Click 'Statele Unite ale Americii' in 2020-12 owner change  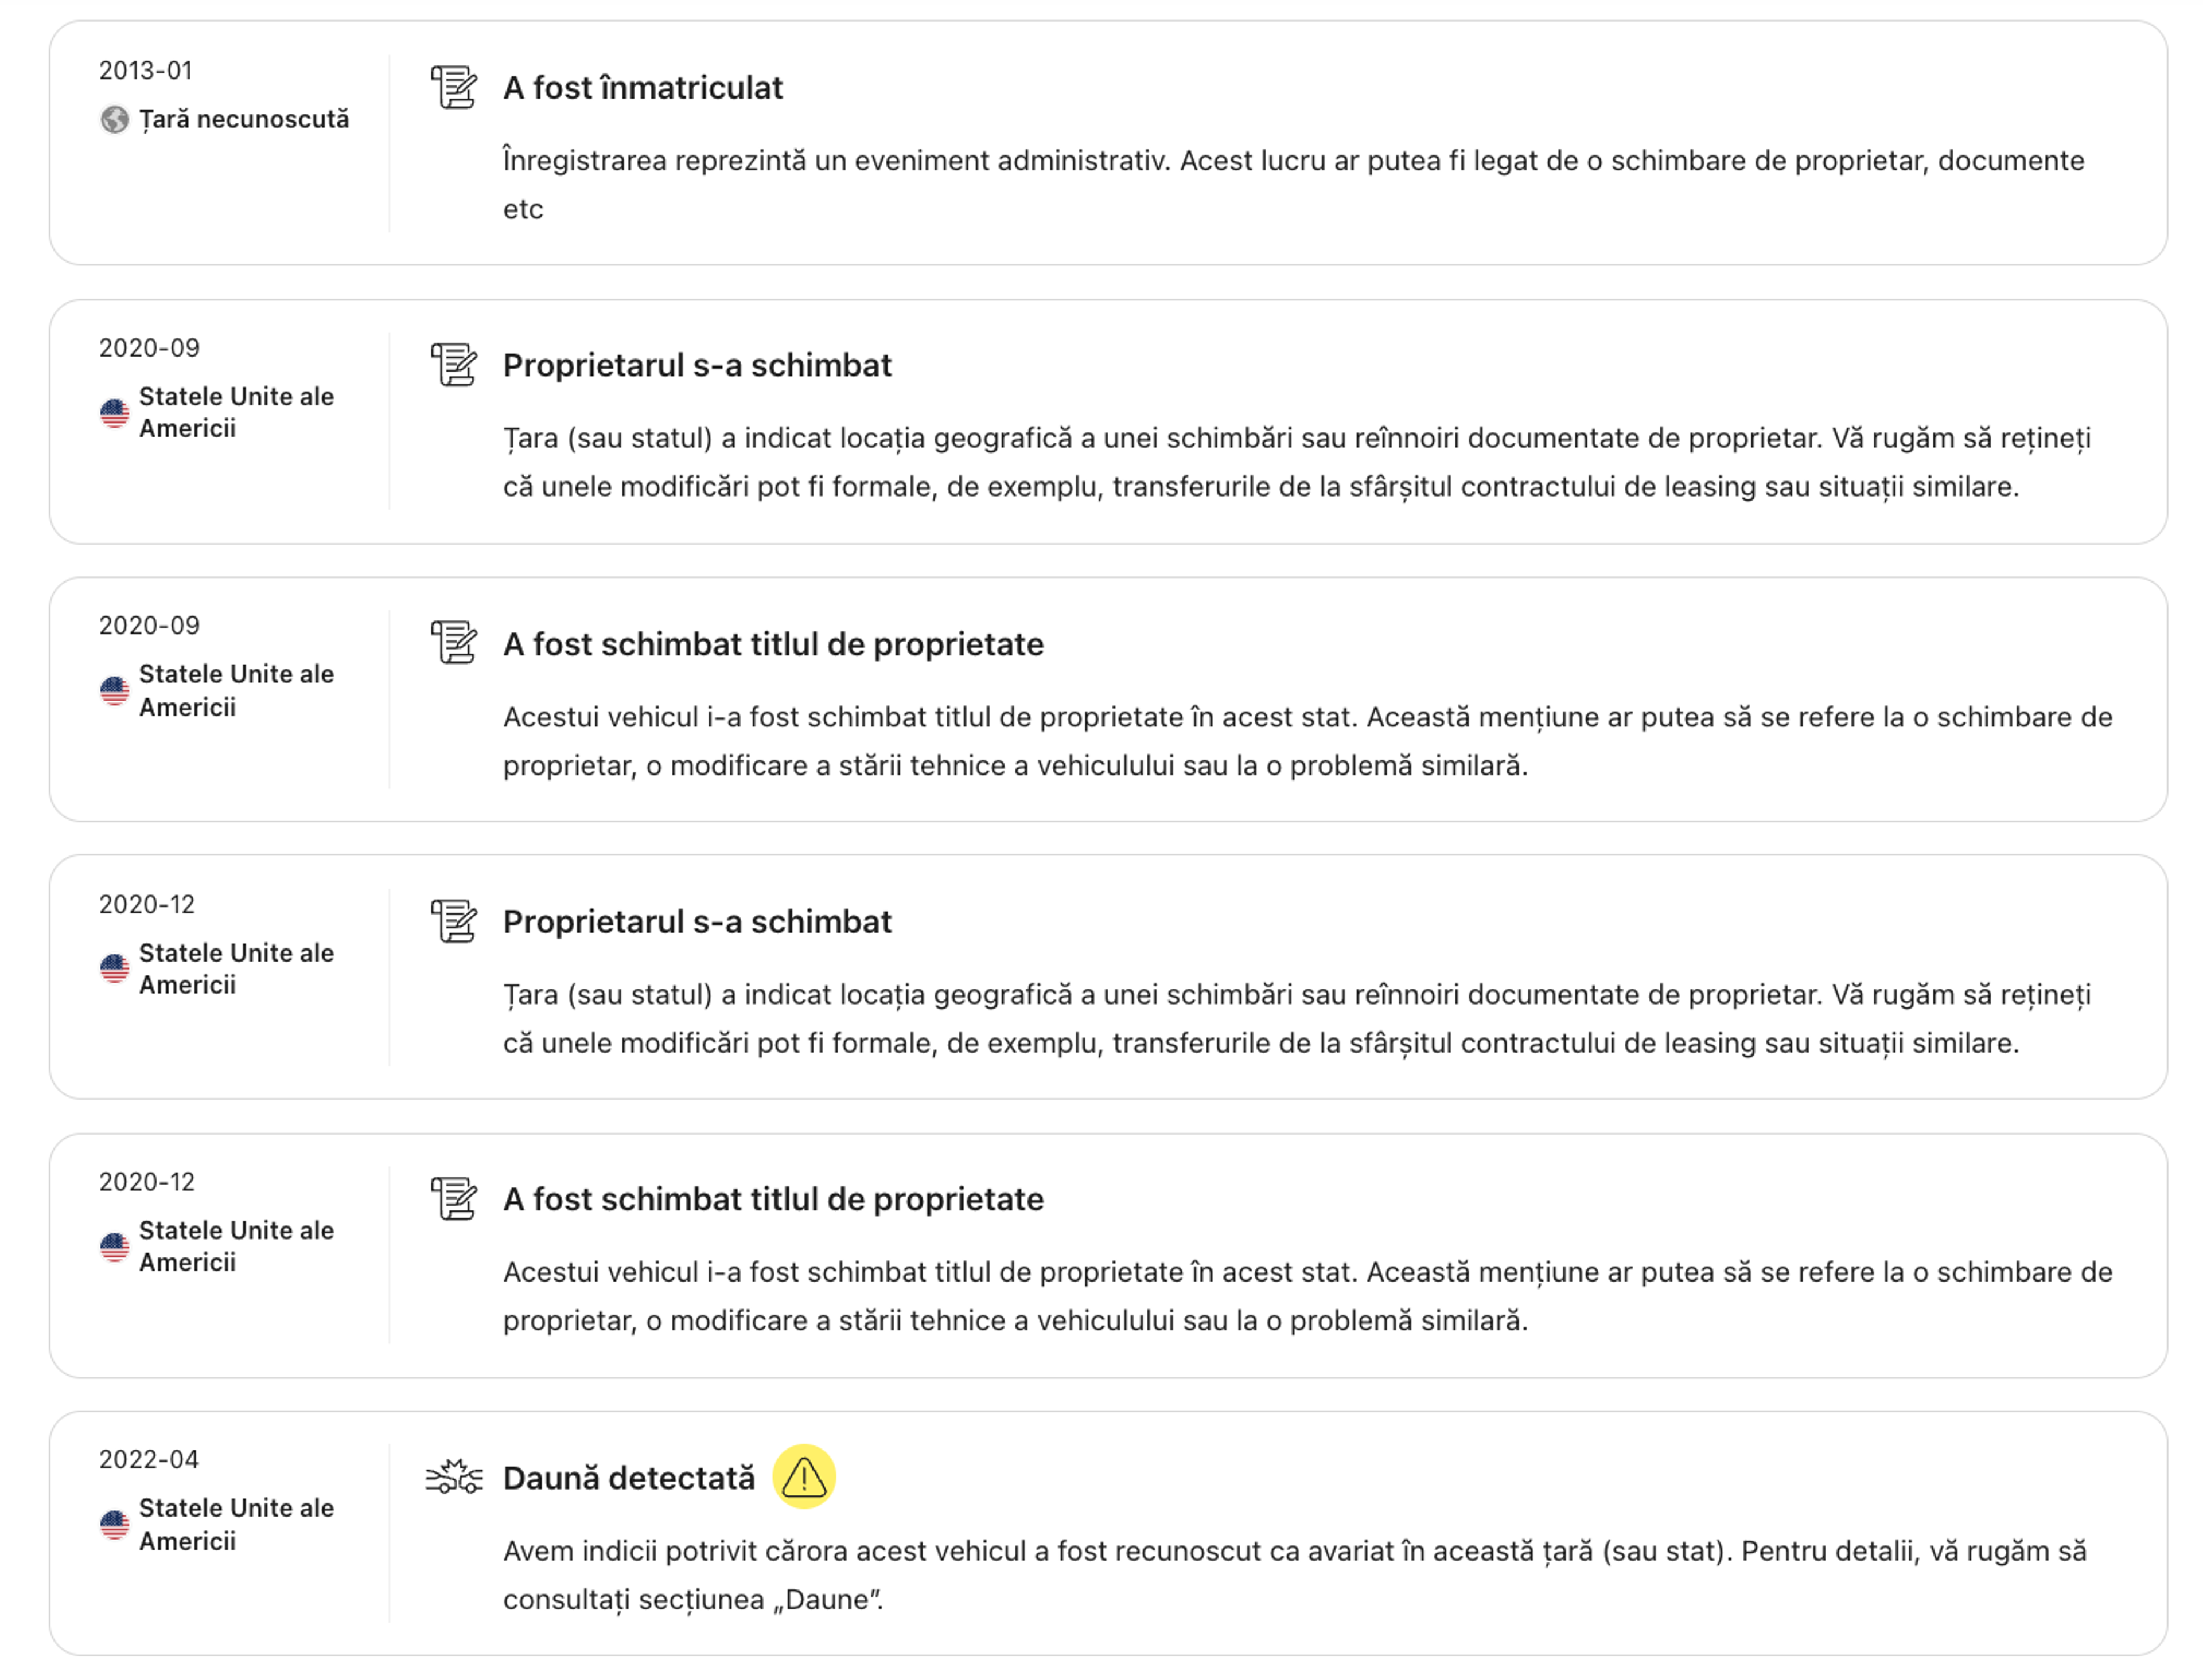[x=235, y=968]
